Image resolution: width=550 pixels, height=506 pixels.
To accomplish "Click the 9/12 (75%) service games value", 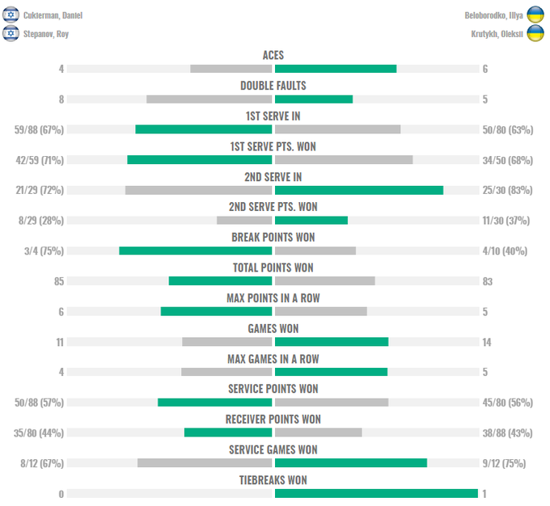I will tap(508, 464).
